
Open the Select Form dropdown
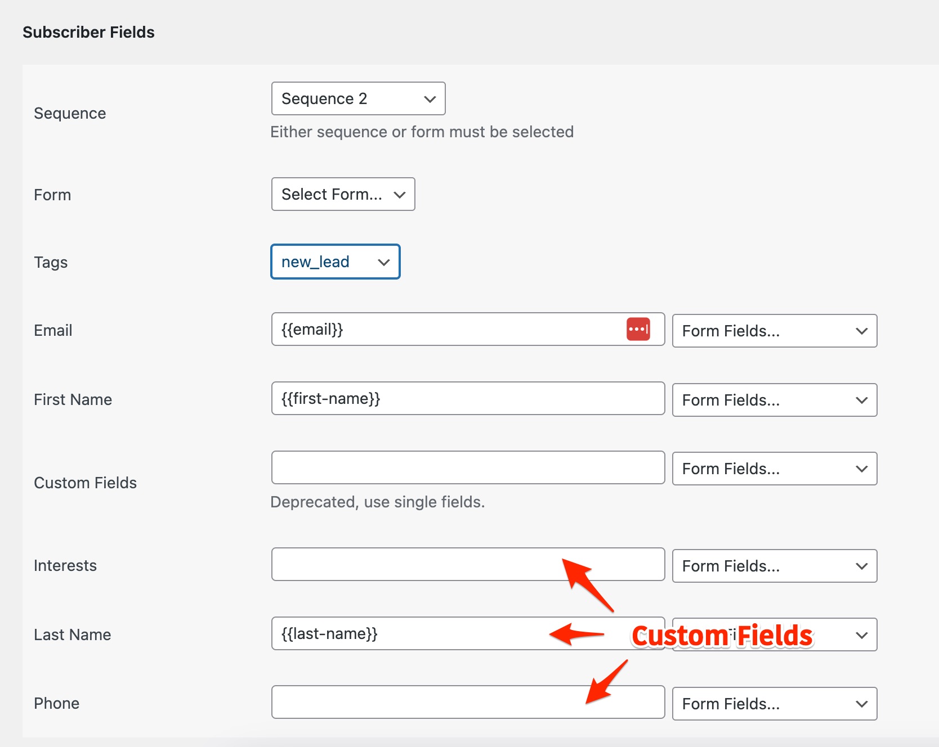click(343, 194)
